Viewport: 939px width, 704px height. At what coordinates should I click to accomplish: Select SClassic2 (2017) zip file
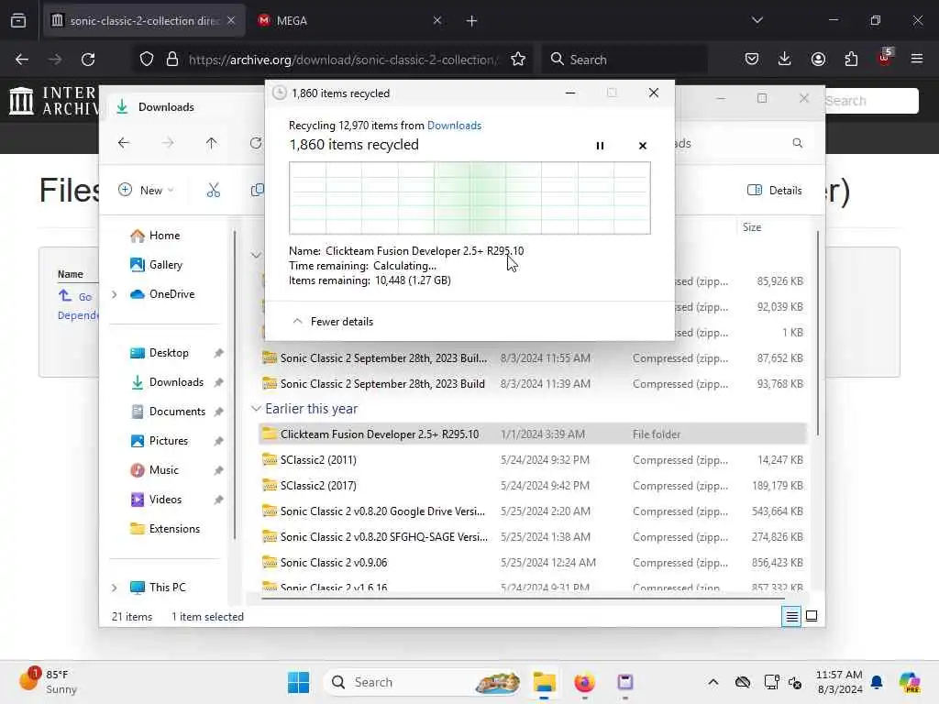point(533,486)
